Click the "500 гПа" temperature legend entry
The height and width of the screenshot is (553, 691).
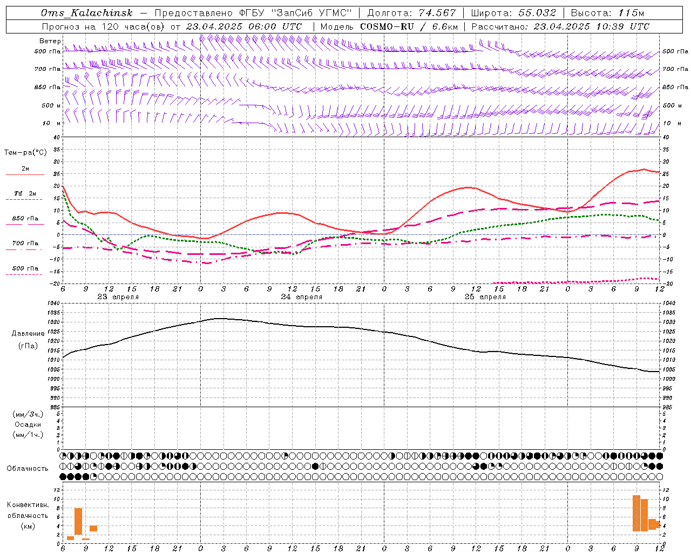(25, 268)
